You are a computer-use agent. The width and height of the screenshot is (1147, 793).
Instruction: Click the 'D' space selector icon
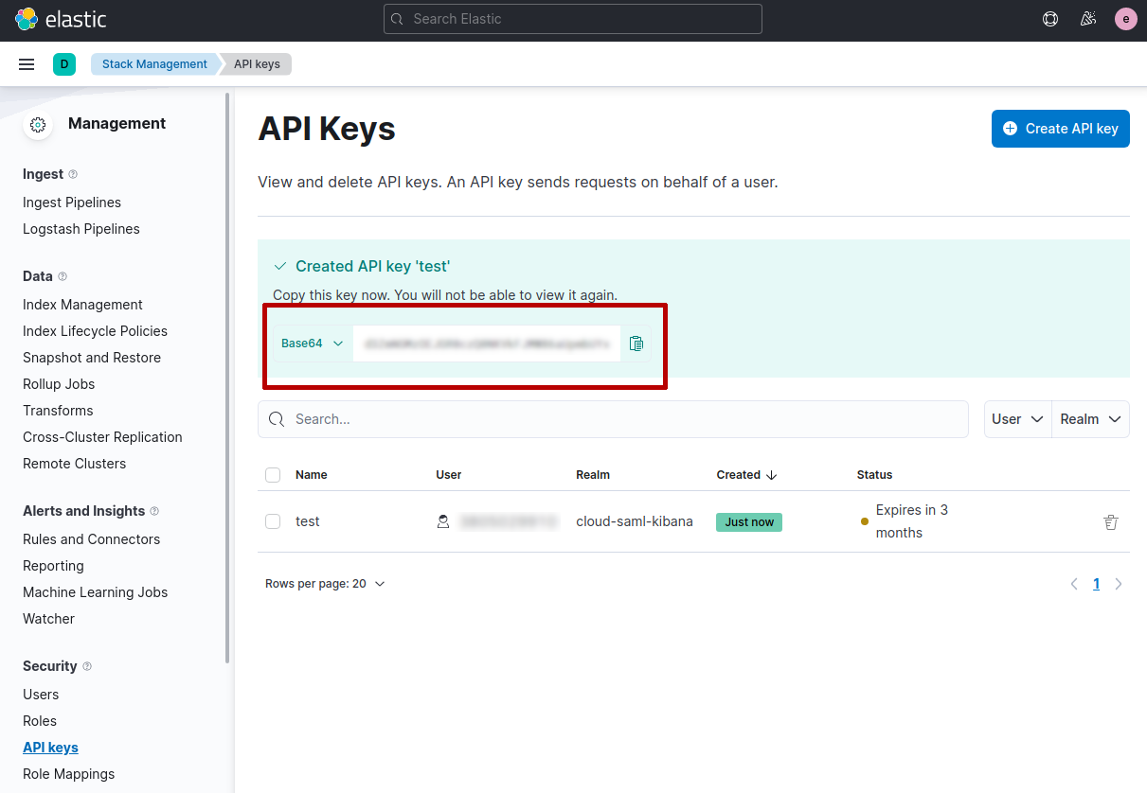(64, 63)
